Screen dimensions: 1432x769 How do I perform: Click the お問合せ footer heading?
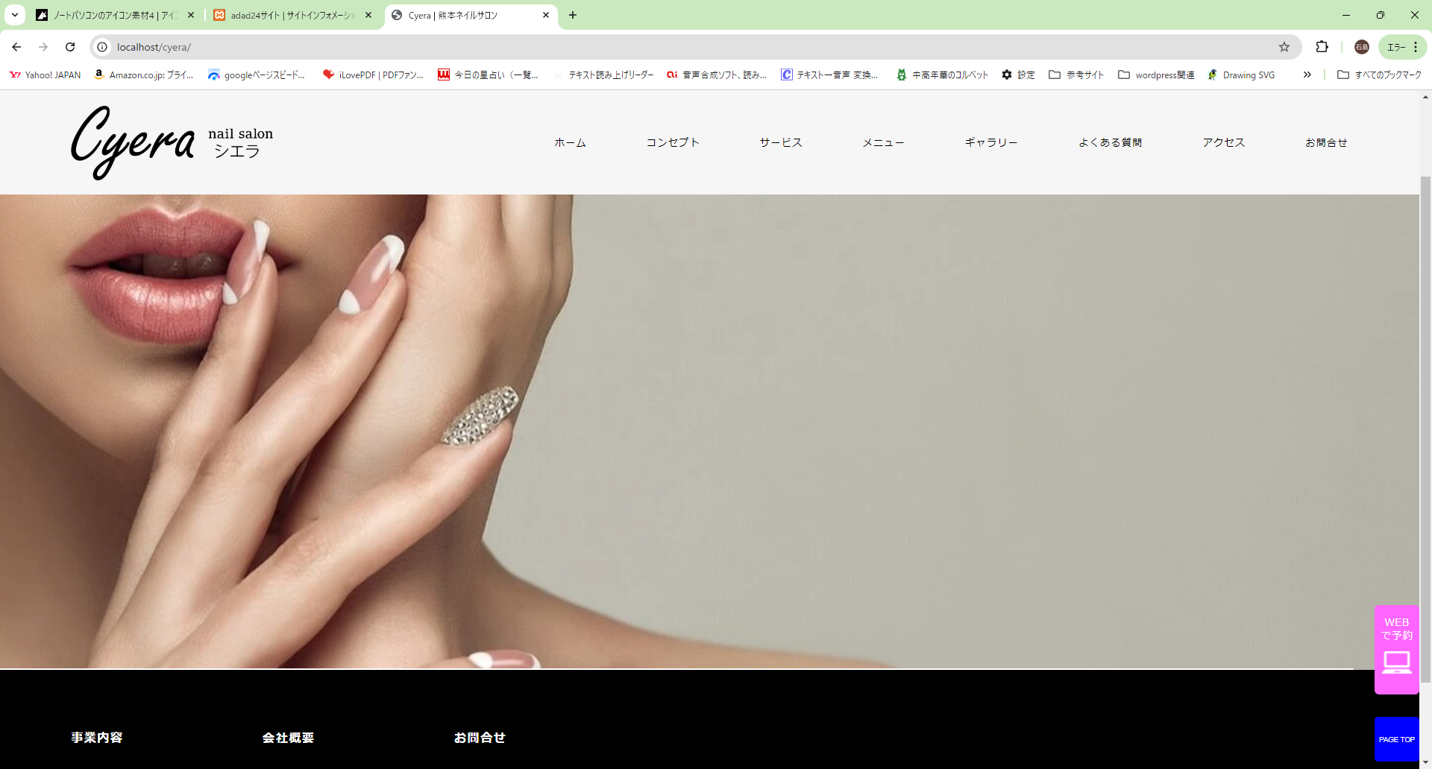[x=480, y=737]
